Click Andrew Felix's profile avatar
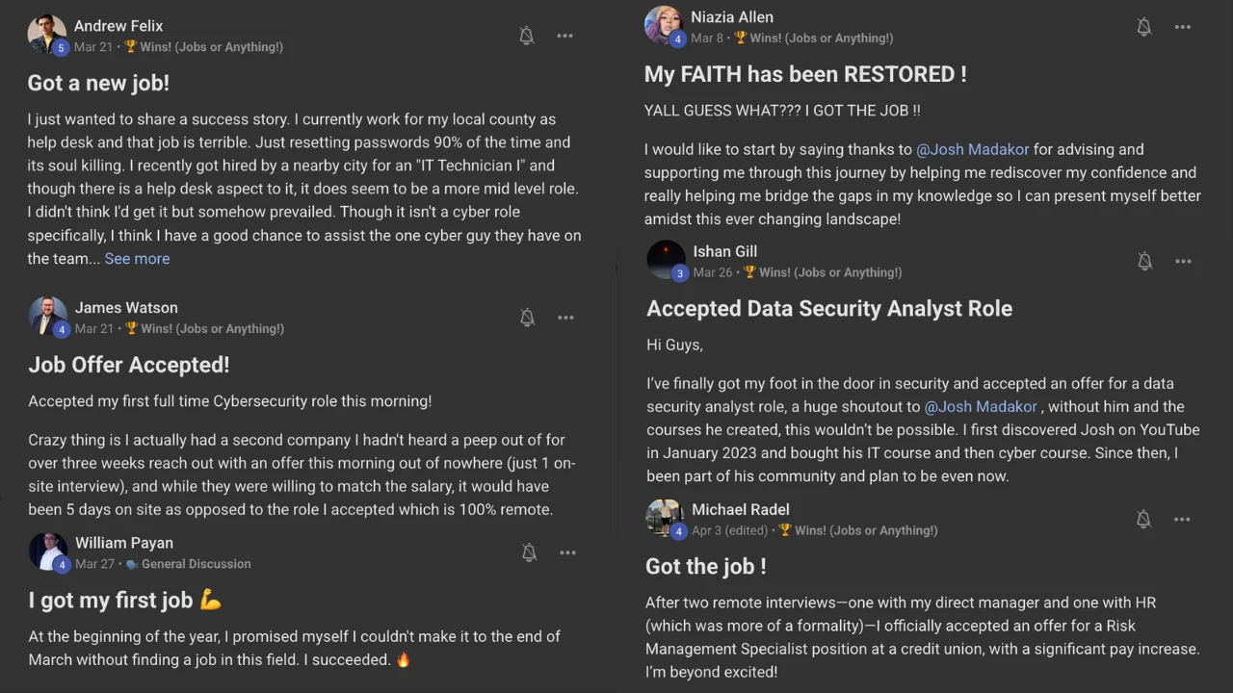 coord(46,35)
